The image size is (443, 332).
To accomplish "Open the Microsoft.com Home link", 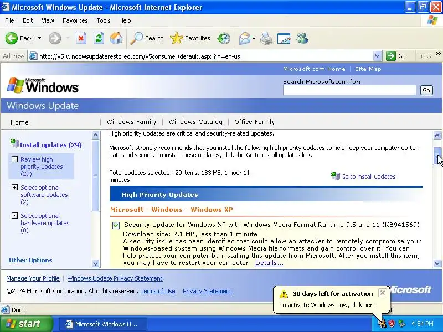I will click(x=314, y=69).
